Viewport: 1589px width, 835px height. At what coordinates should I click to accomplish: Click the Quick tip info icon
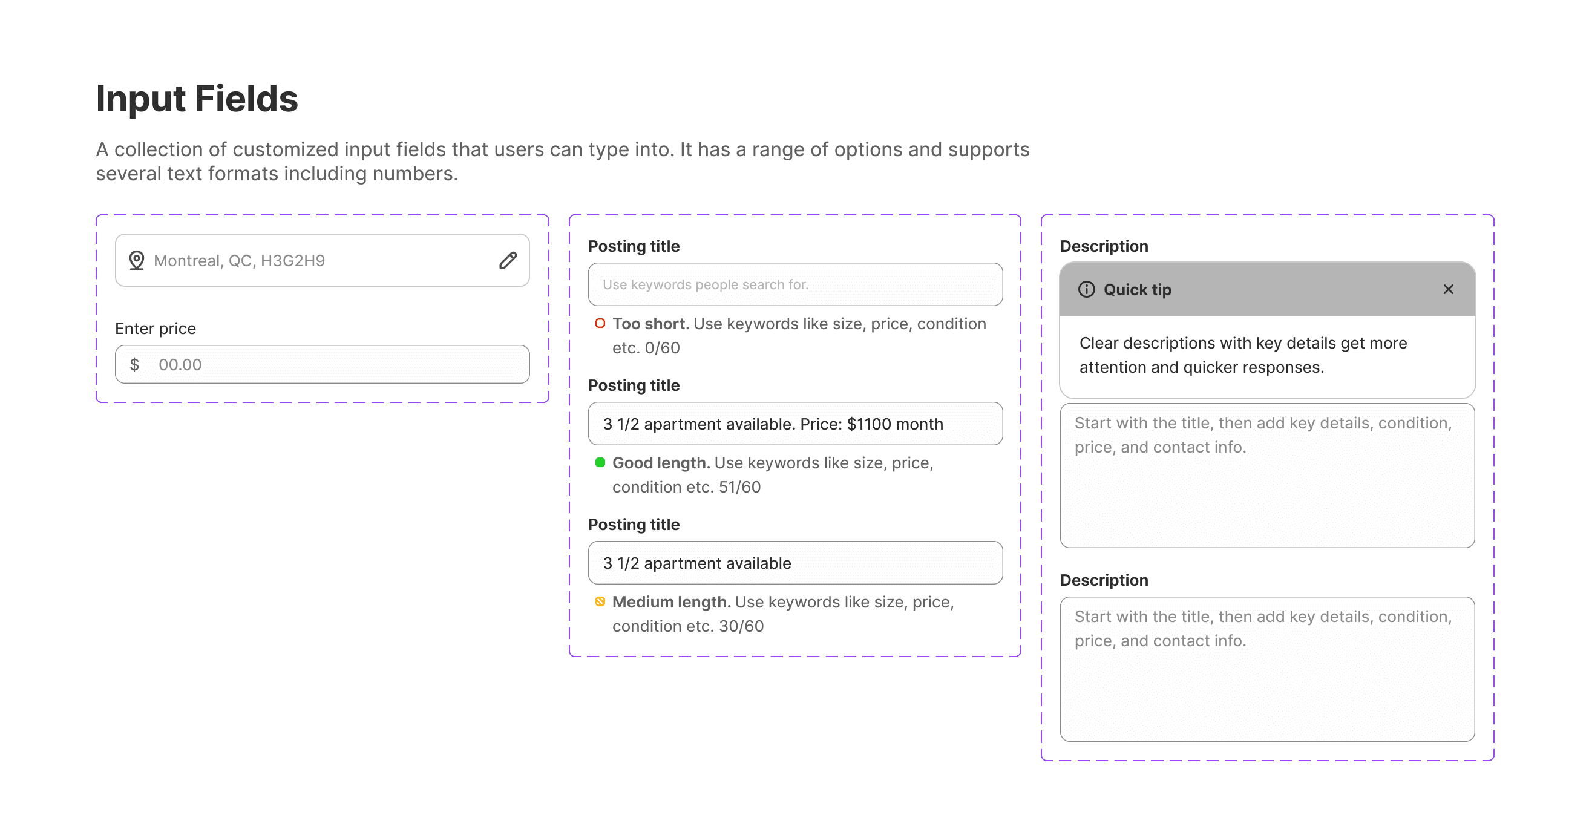click(x=1086, y=289)
